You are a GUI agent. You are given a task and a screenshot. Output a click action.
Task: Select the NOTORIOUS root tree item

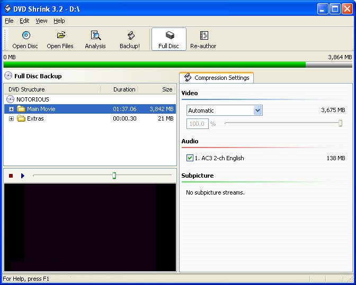coord(32,99)
